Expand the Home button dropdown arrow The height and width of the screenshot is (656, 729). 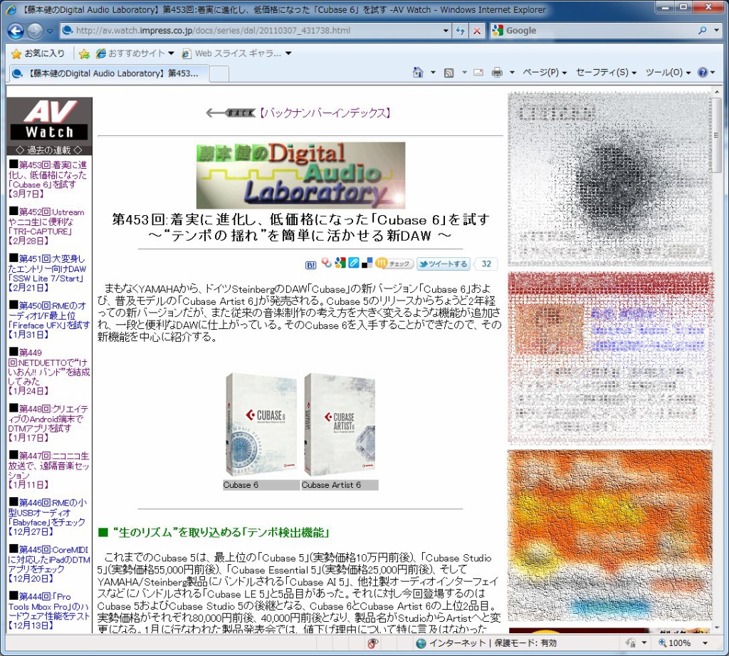[433, 73]
